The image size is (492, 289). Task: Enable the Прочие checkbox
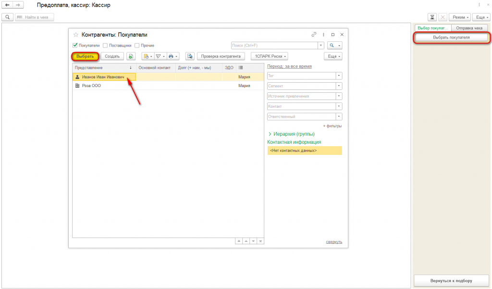(x=137, y=46)
